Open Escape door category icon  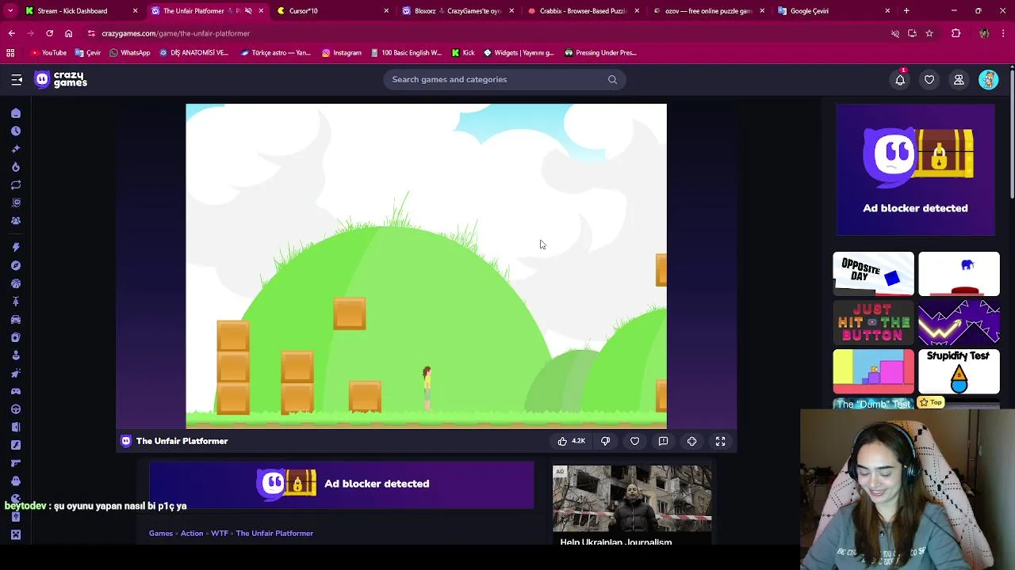16,427
